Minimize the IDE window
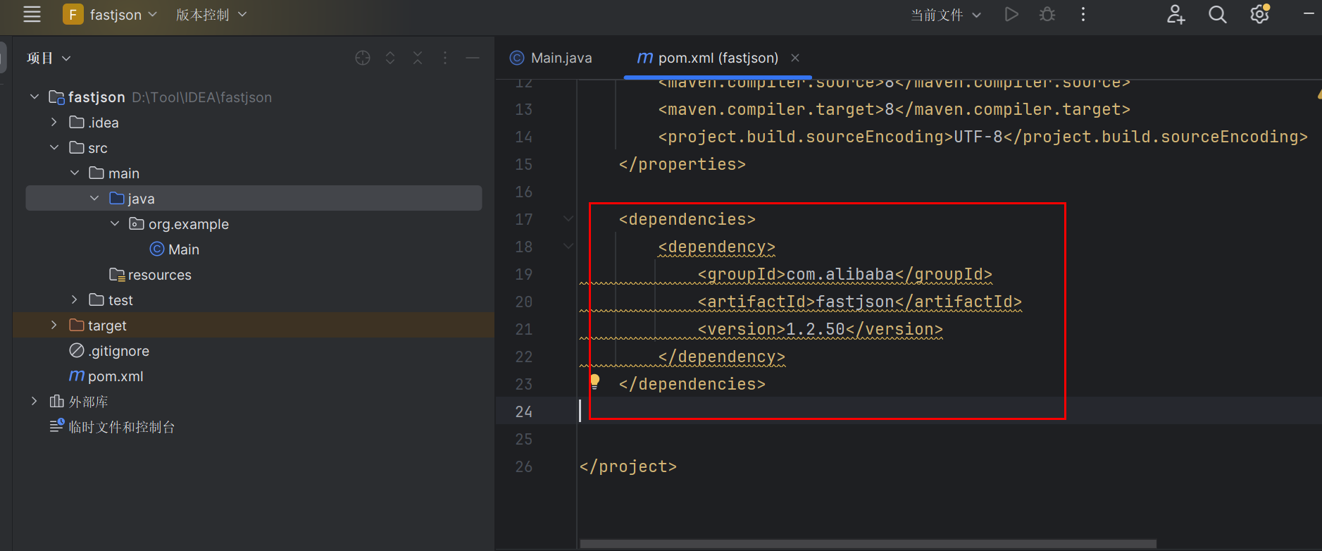1322x551 pixels. point(1309,14)
